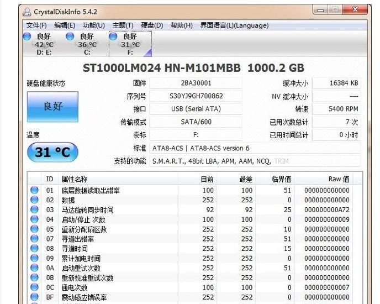Viewport: 380px width, 304px height.
Task: Click the CrystalDiskInfo title bar app icon
Action: click(27, 12)
